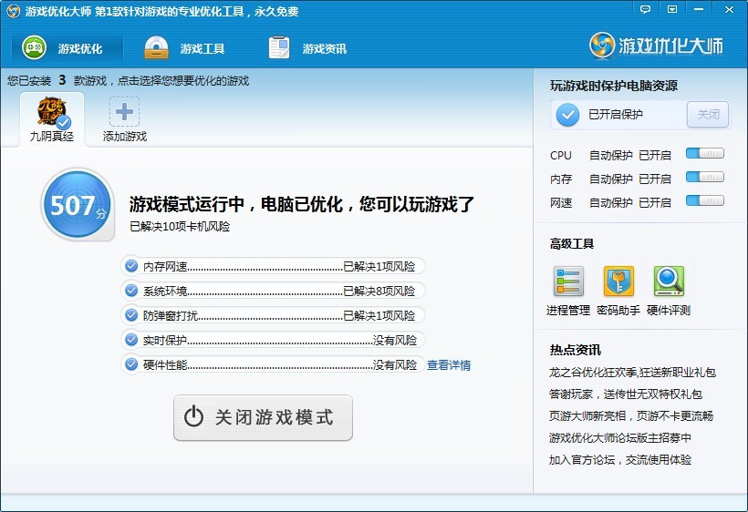Open the 查看详情 link
748x512 pixels.
[x=449, y=364]
